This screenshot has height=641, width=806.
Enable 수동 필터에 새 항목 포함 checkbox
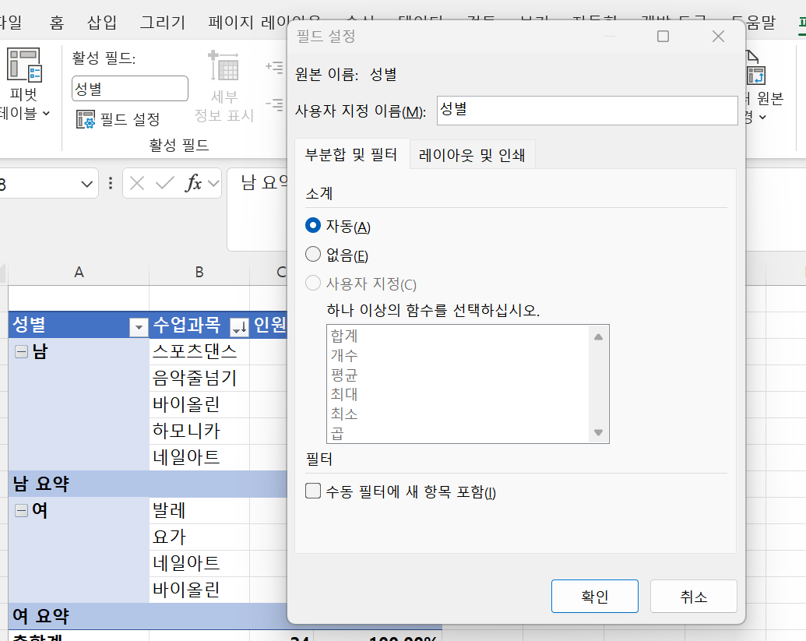coord(313,491)
